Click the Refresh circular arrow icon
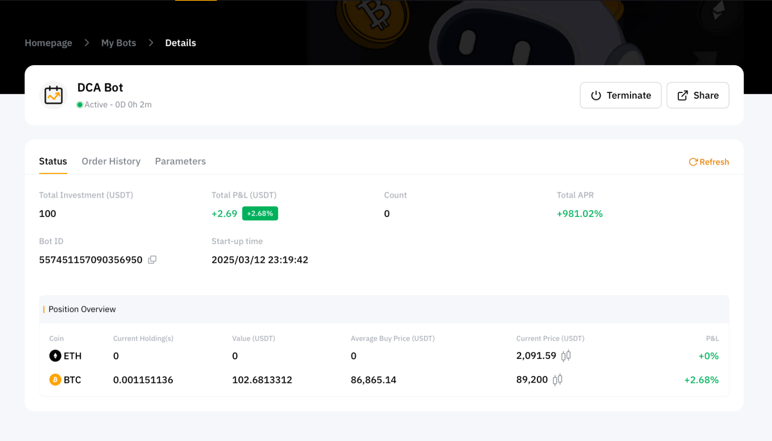Viewport: 772px width, 441px height. tap(693, 162)
